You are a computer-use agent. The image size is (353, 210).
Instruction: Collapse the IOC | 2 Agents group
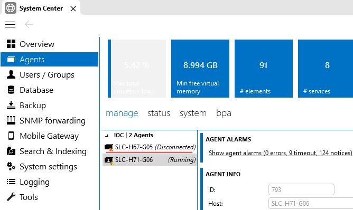click(x=107, y=136)
